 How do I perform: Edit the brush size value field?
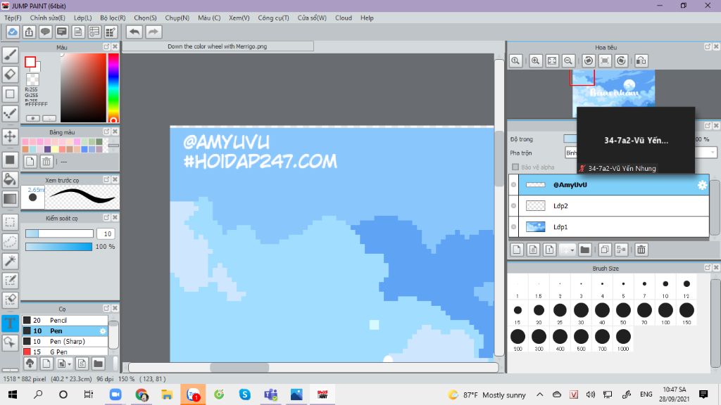click(106, 233)
